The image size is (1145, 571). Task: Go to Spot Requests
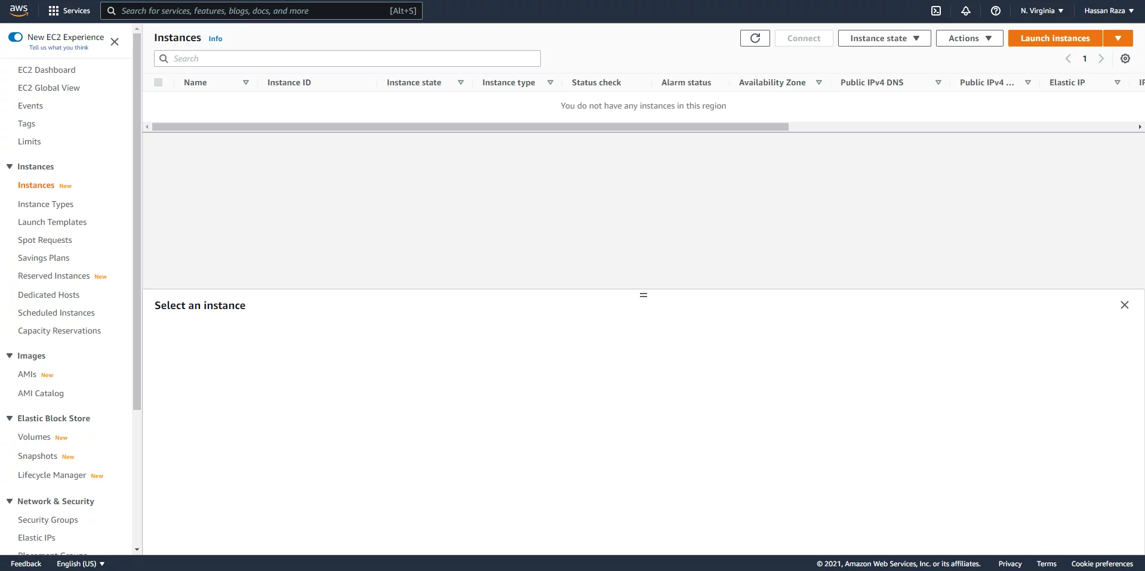click(45, 240)
